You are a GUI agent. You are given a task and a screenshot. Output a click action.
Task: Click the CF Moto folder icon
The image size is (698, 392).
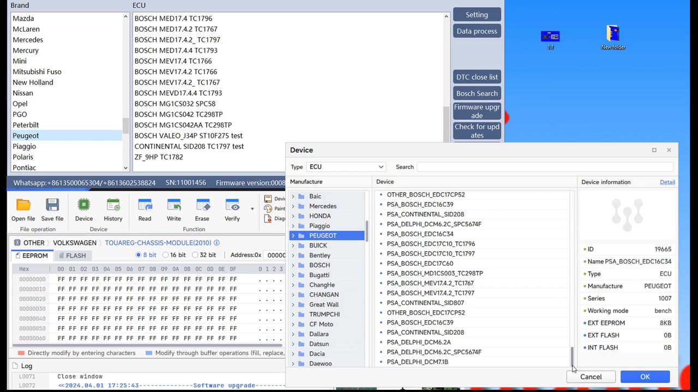click(x=301, y=324)
